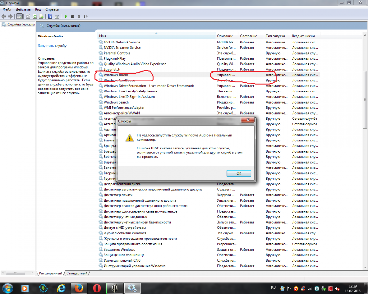The image size is (368, 294).
Task: Click the RU language indicator
Action: pyautogui.click(x=274, y=288)
